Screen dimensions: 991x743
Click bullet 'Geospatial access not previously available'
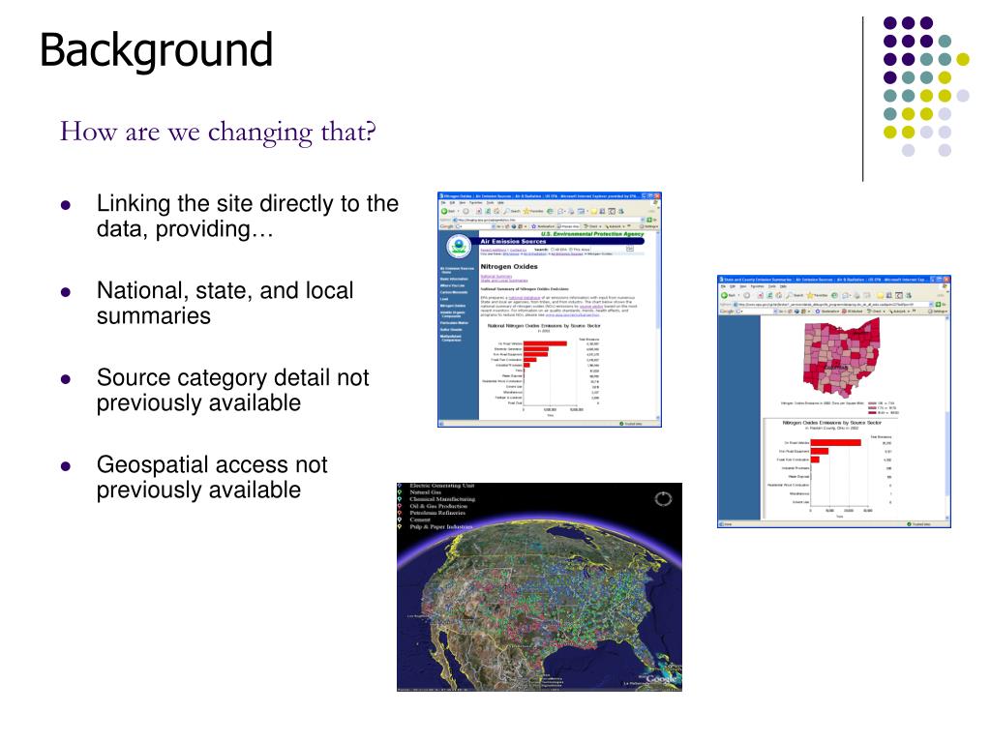(212, 477)
